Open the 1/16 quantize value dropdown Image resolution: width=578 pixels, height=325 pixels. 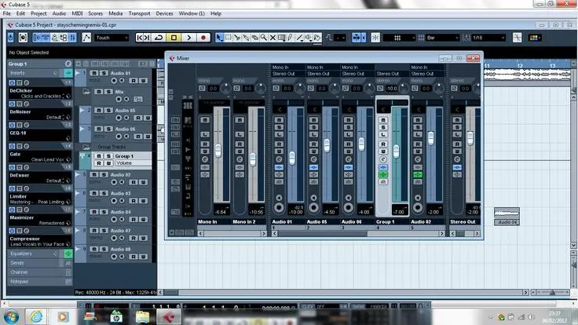[488, 38]
